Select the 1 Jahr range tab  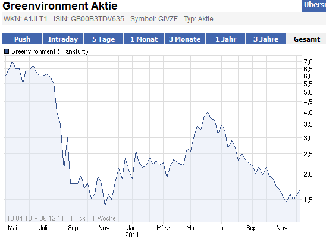pos(225,39)
